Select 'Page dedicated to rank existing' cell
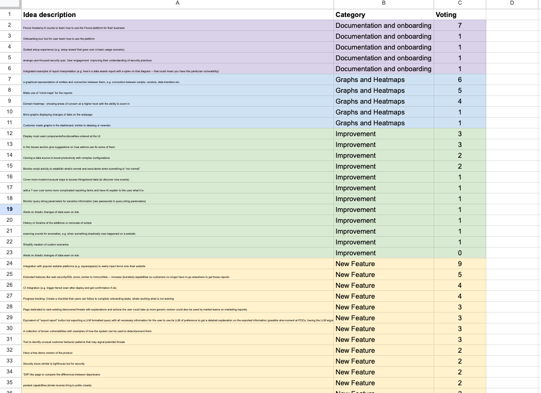The width and height of the screenshot is (541, 393). [x=178, y=307]
